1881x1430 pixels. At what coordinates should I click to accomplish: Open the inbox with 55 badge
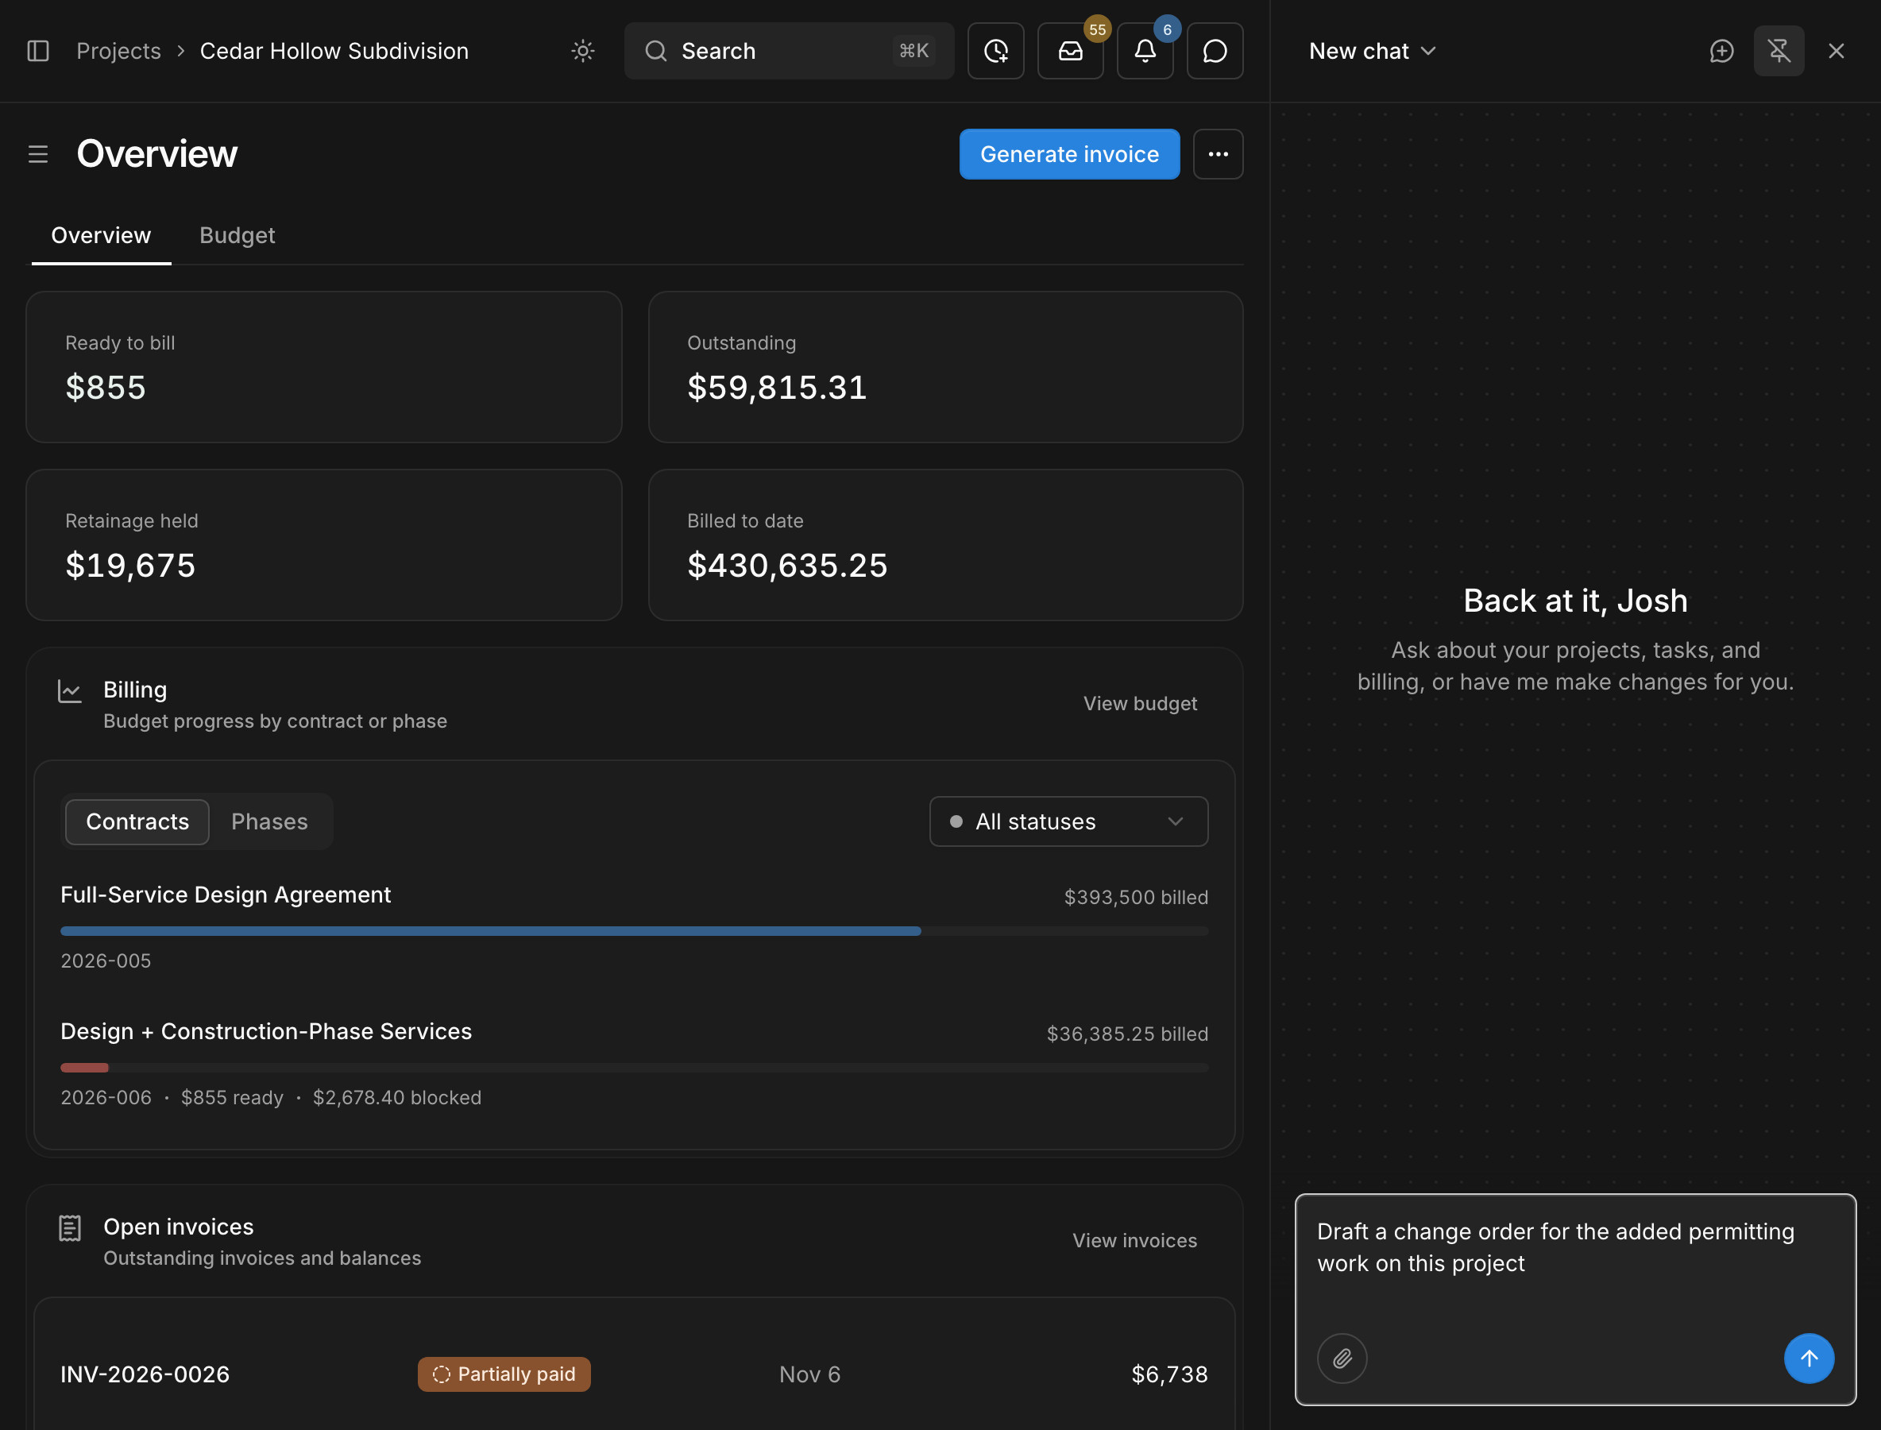[x=1070, y=51]
